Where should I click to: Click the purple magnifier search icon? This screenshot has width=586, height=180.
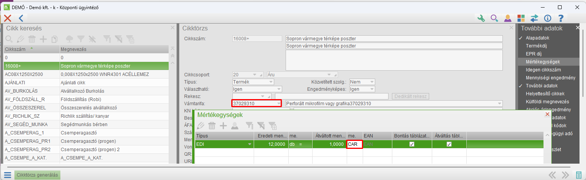tap(494, 18)
